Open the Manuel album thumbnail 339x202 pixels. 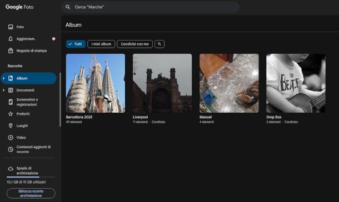(229, 83)
